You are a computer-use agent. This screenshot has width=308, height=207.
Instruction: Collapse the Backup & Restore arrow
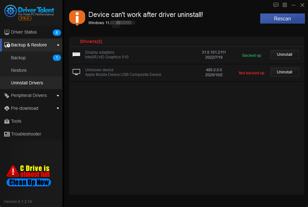tap(58, 45)
